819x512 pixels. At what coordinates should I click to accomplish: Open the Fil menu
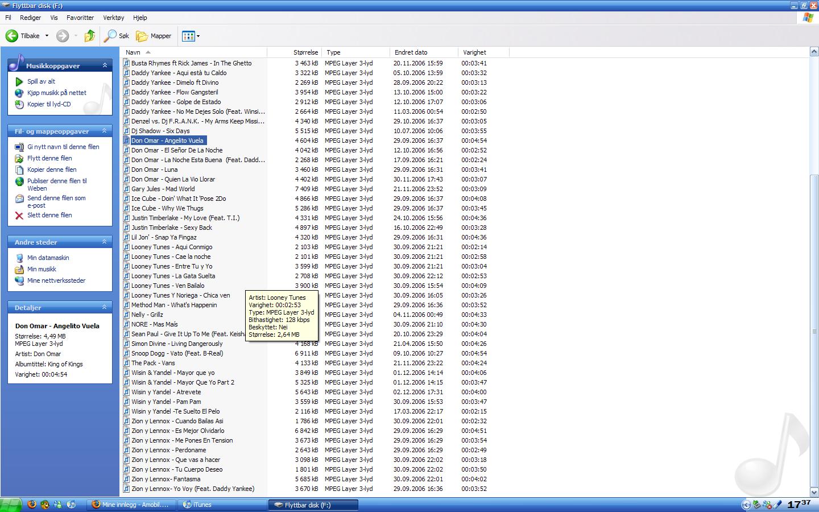8,18
